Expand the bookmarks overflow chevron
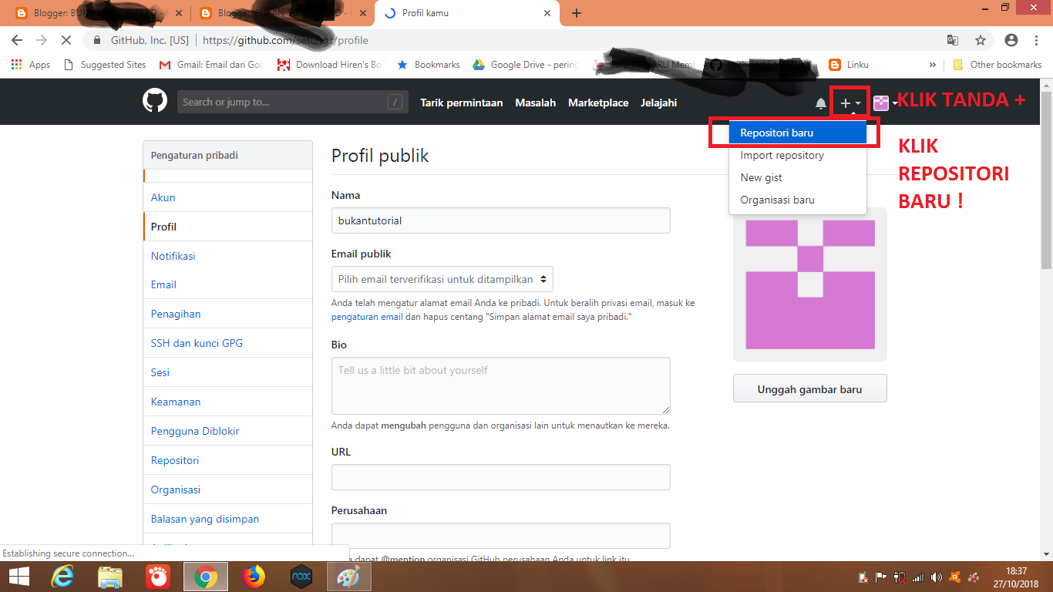Viewport: 1053px width, 592px height. click(x=932, y=65)
